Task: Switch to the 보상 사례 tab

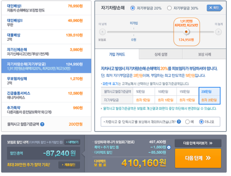Action: [204, 54]
